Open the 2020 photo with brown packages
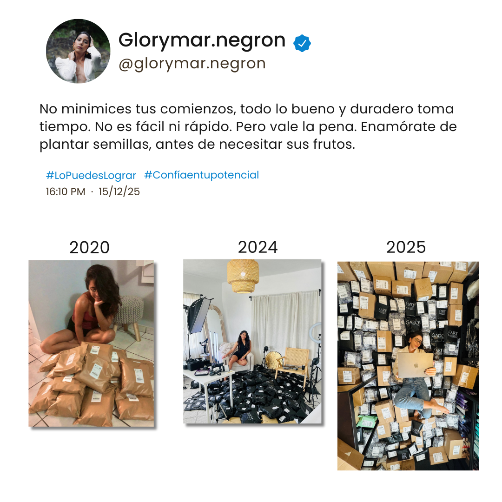 click(x=91, y=343)
